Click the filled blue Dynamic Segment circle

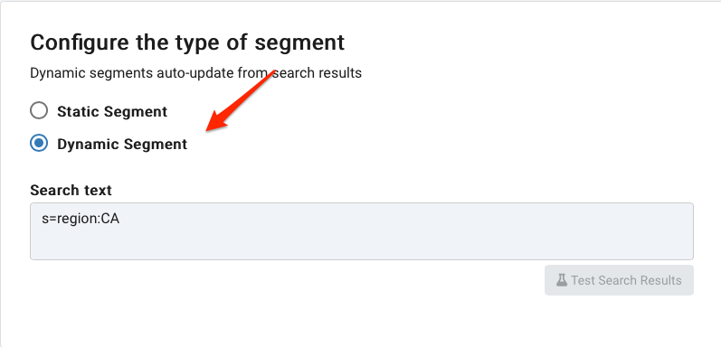[x=39, y=144]
